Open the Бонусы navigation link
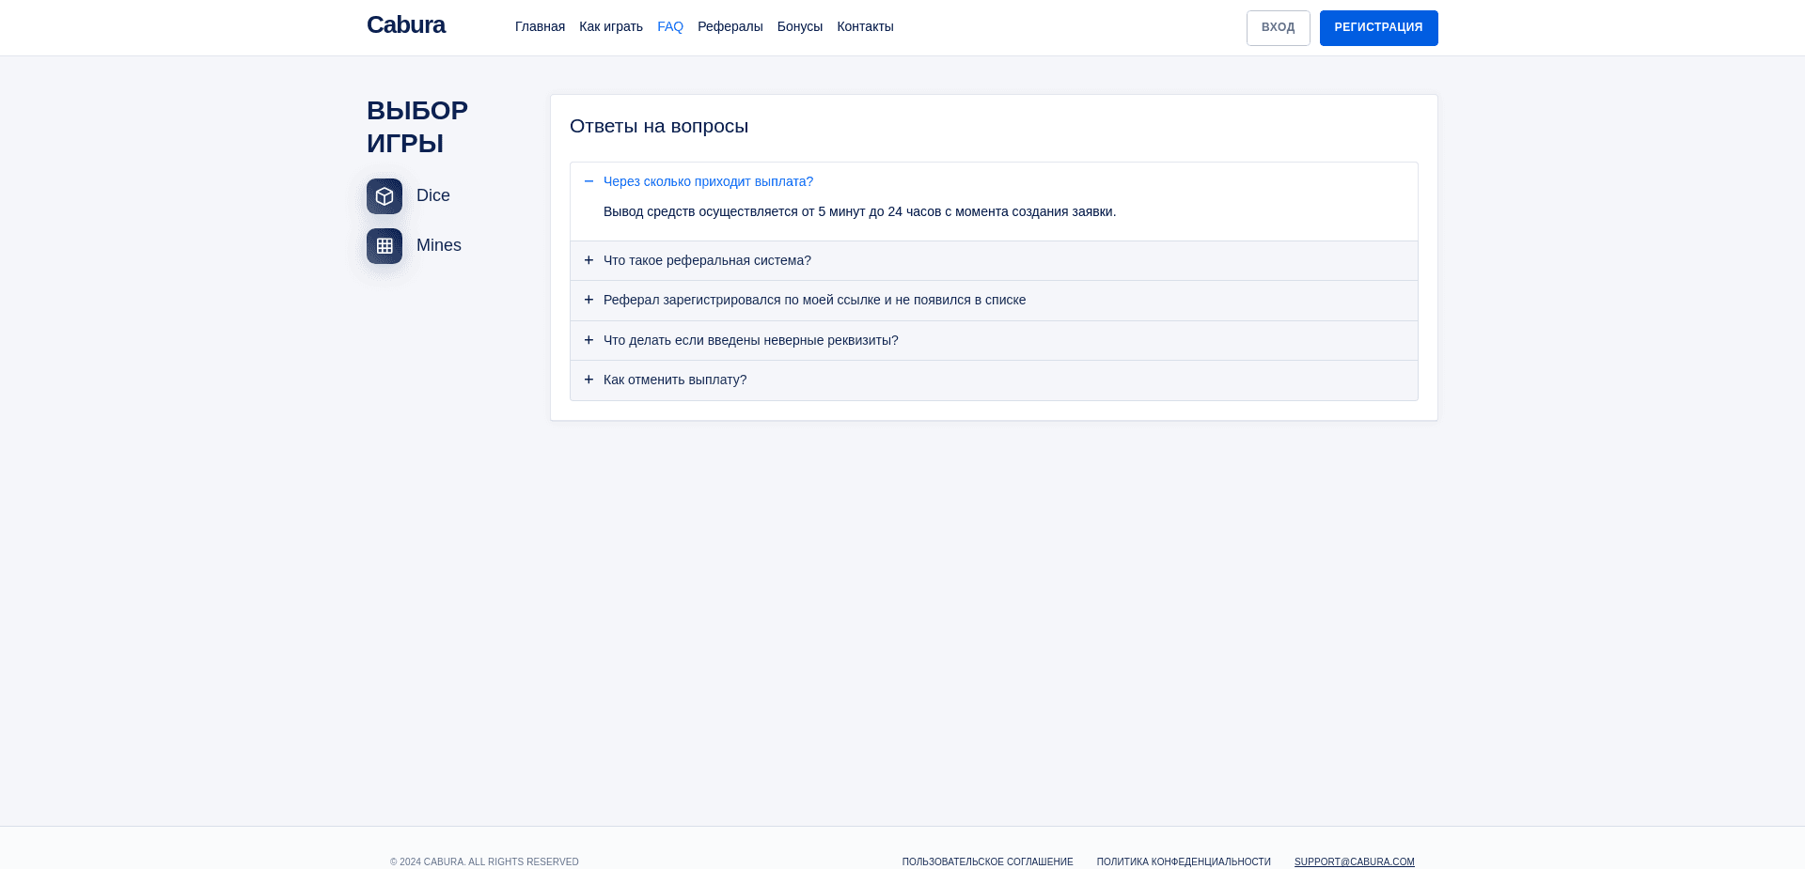The width and height of the screenshot is (1805, 869). [799, 26]
